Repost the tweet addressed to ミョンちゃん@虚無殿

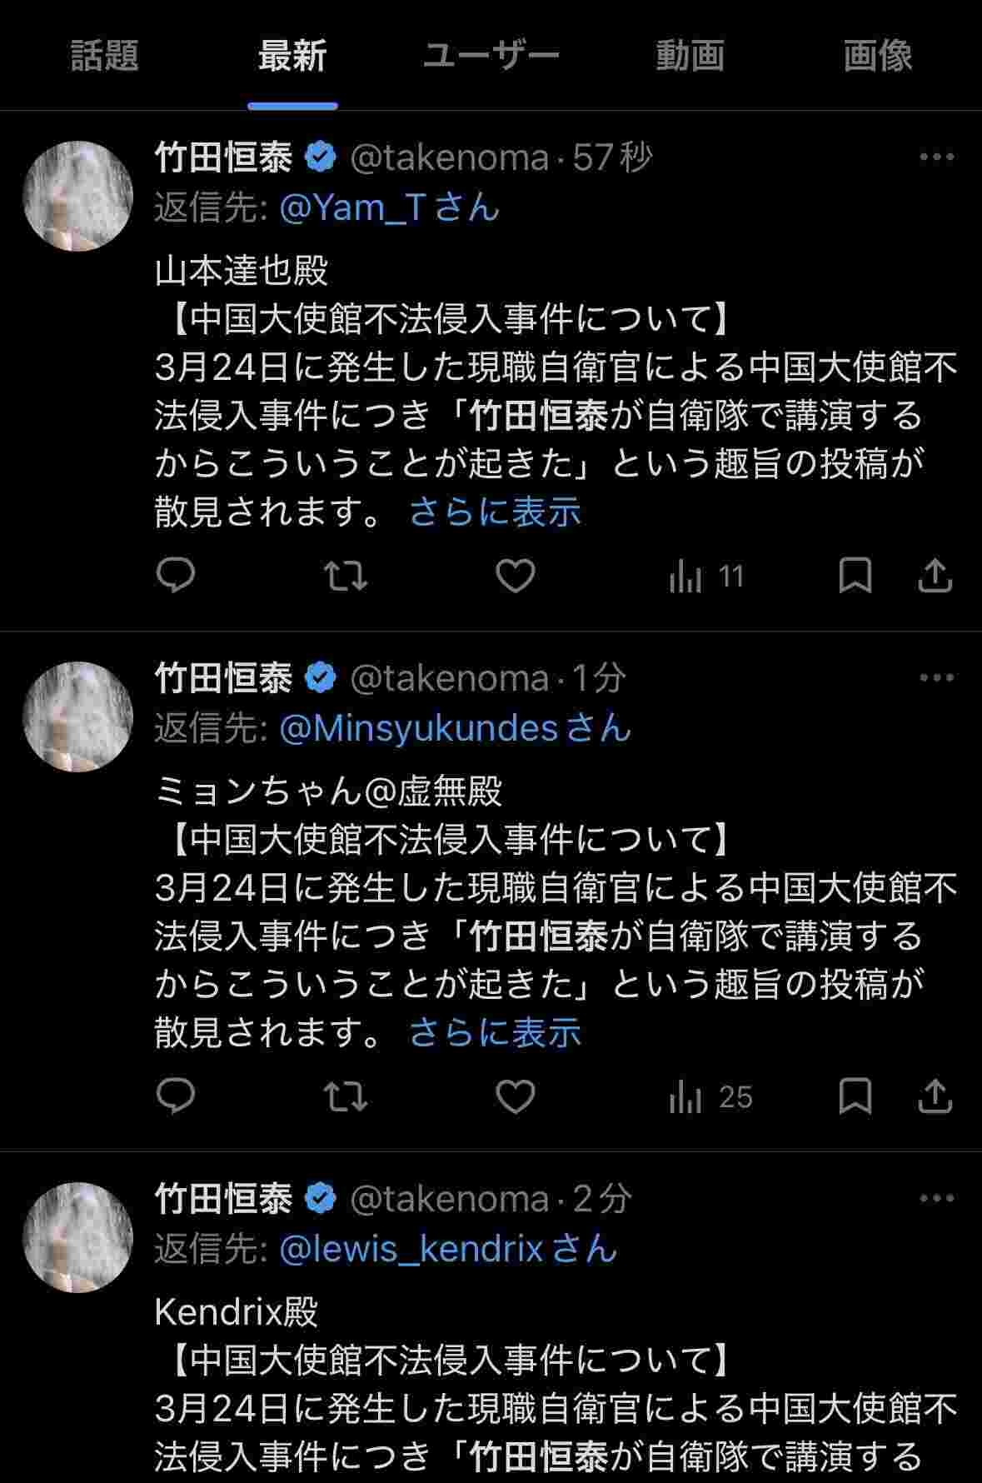pyautogui.click(x=345, y=1096)
